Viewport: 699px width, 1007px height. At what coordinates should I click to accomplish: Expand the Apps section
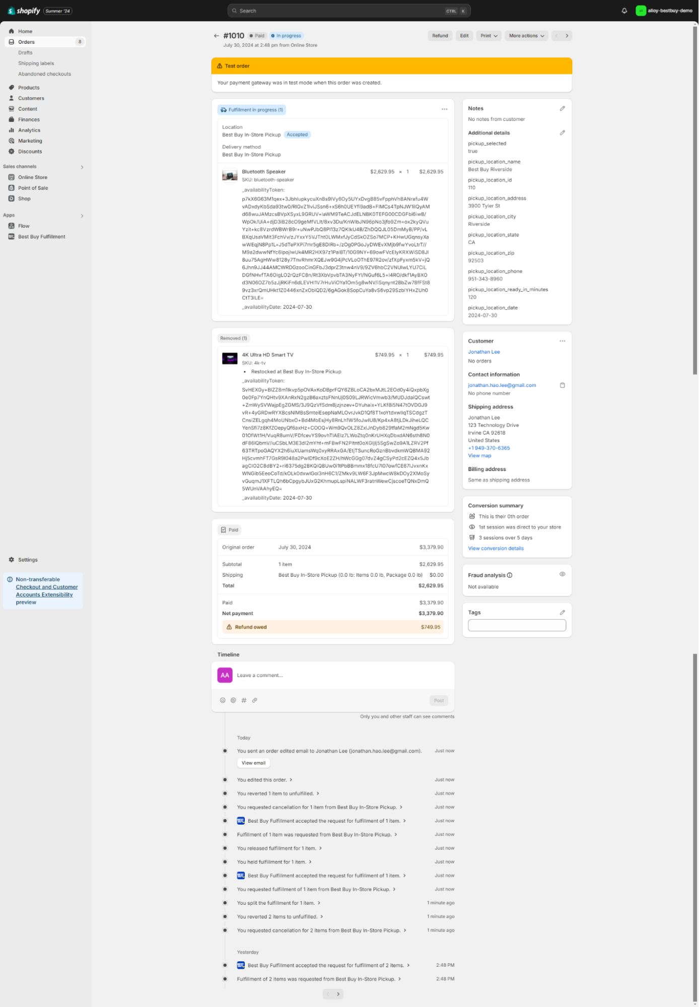82,216
